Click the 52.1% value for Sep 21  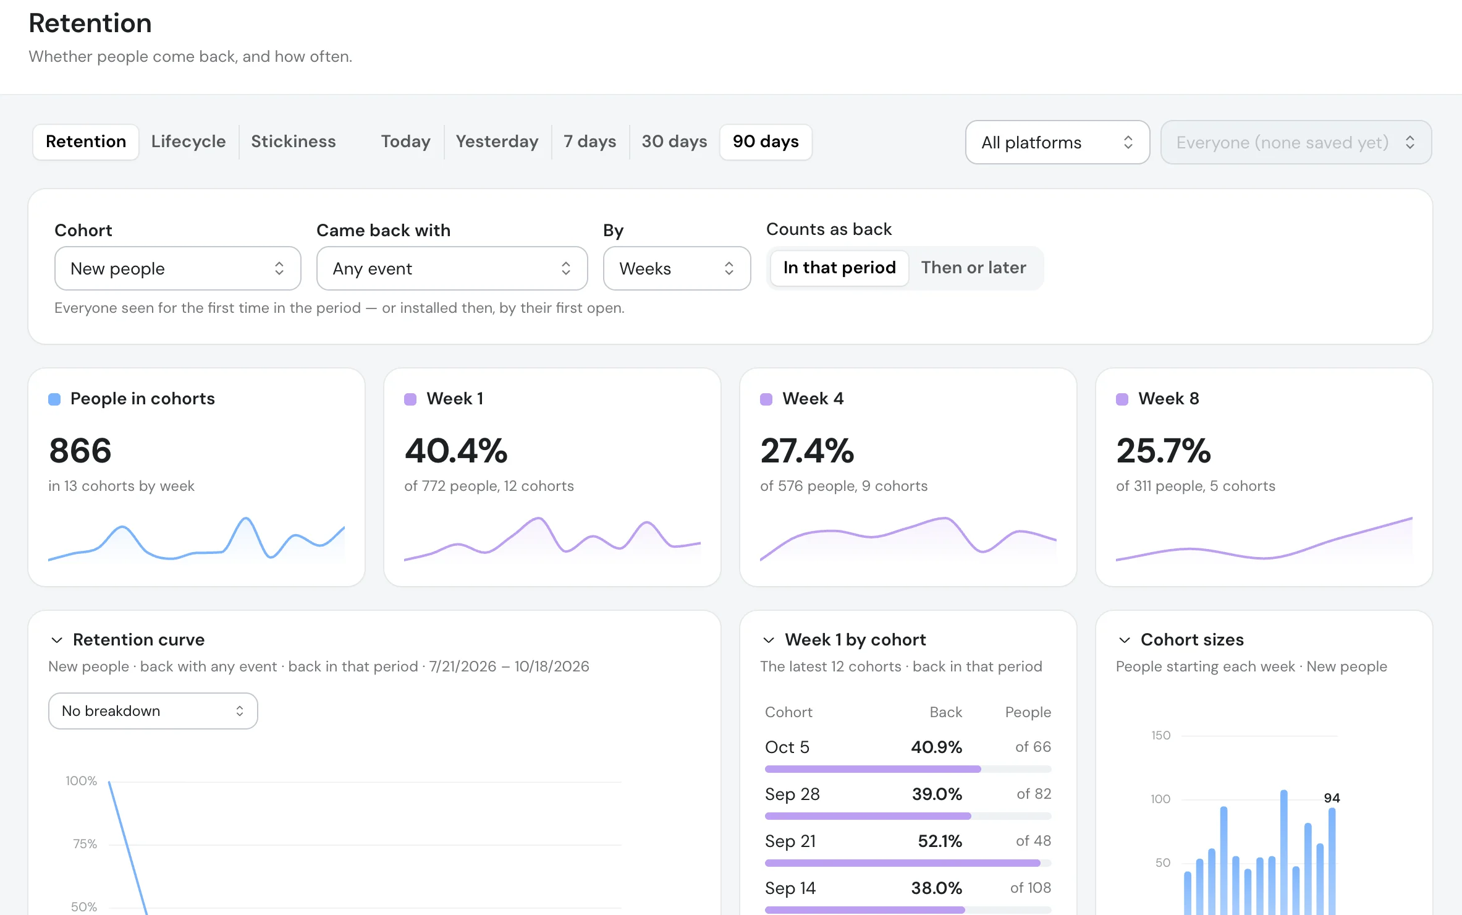point(940,841)
